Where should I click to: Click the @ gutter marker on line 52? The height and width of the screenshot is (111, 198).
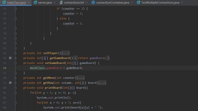10,58
